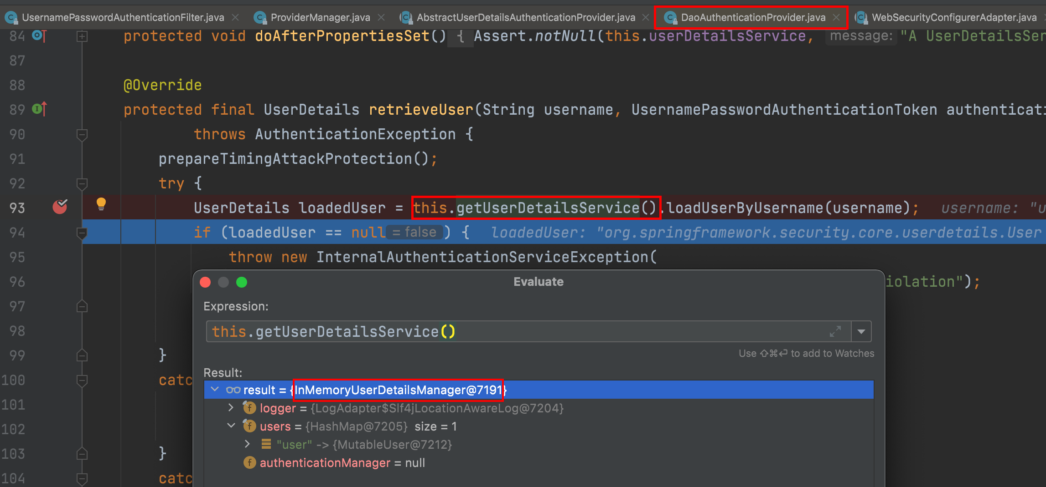Viewport: 1046px width, 487px height.
Task: Switch to ProviderManager.java tab
Action: click(320, 17)
